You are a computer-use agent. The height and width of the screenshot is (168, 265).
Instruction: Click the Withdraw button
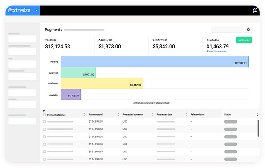coord(244,40)
